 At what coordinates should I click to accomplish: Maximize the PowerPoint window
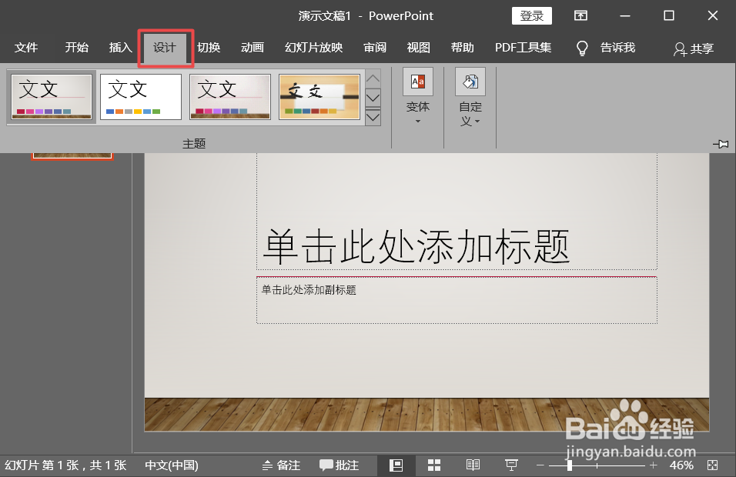pyautogui.click(x=669, y=15)
